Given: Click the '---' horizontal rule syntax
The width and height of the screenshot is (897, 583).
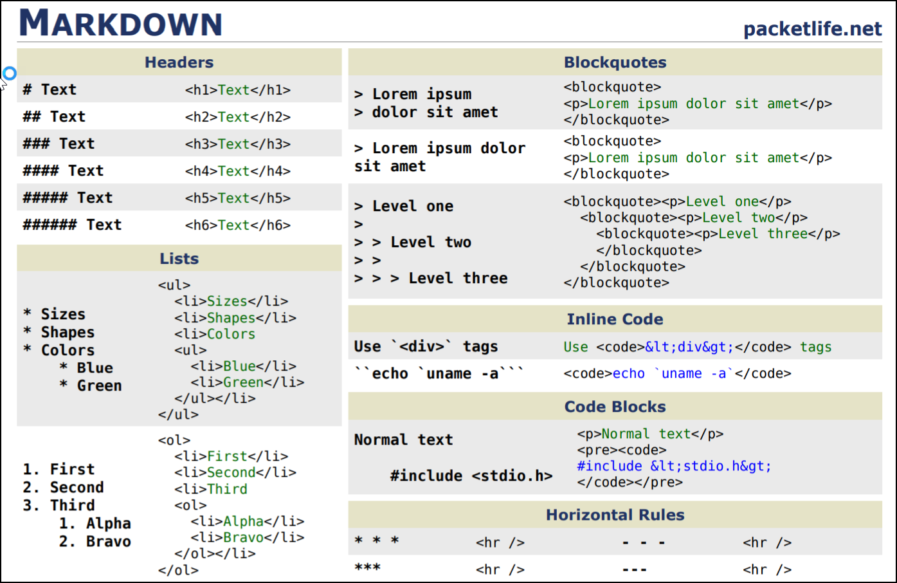Looking at the screenshot, I should (x=635, y=570).
